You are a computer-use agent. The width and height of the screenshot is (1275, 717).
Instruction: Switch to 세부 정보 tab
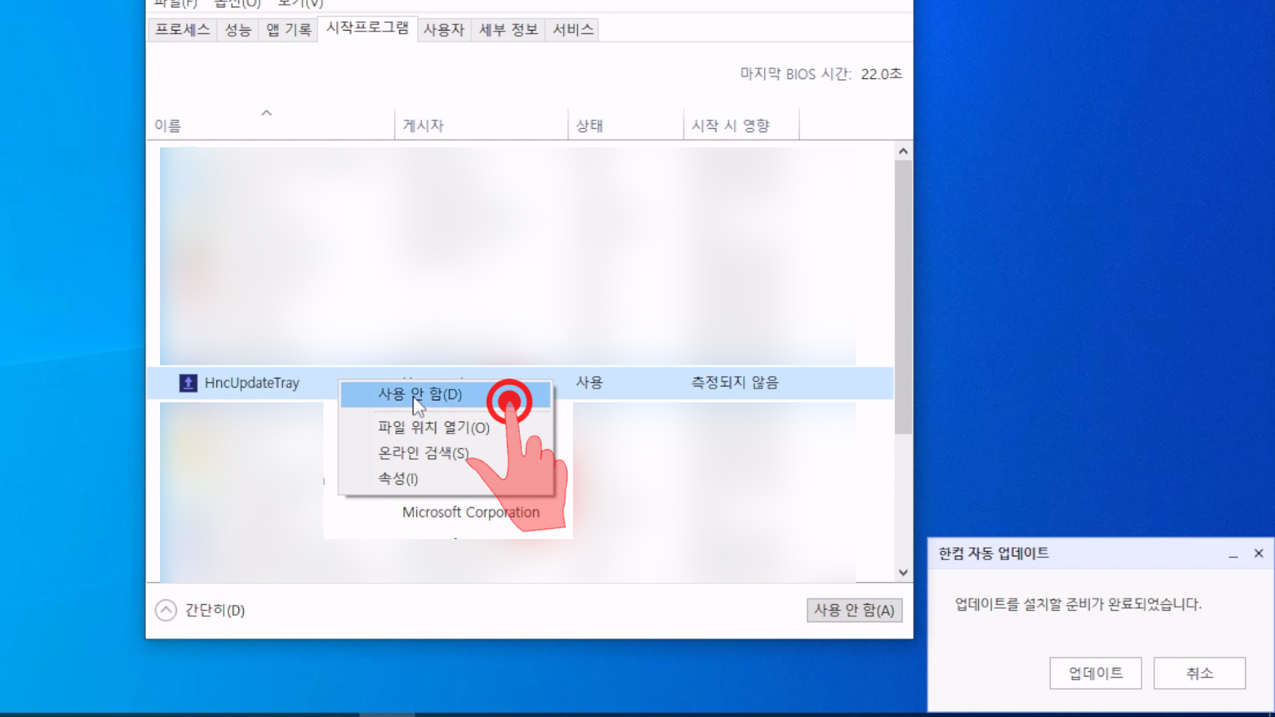(508, 29)
